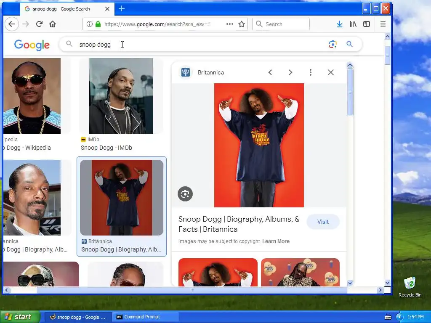Click the image panel scrollbar thumb
431x323 pixels.
[x=350, y=92]
